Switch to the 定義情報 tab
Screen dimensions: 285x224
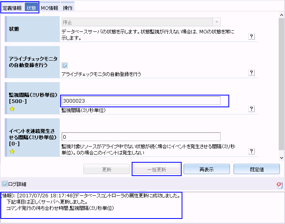(x=12, y=8)
